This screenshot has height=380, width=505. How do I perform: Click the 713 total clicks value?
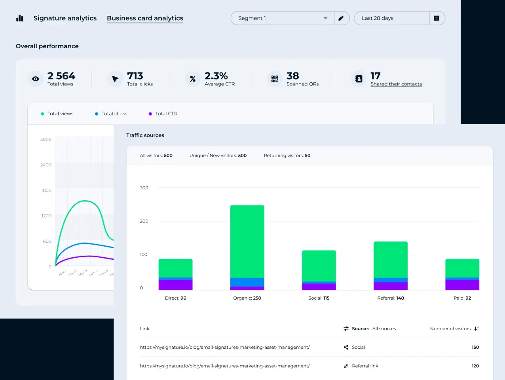click(x=135, y=76)
